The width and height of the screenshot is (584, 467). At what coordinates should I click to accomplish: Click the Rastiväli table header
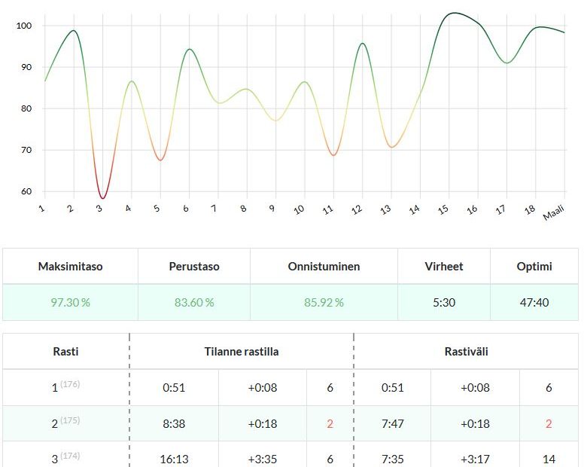point(466,351)
